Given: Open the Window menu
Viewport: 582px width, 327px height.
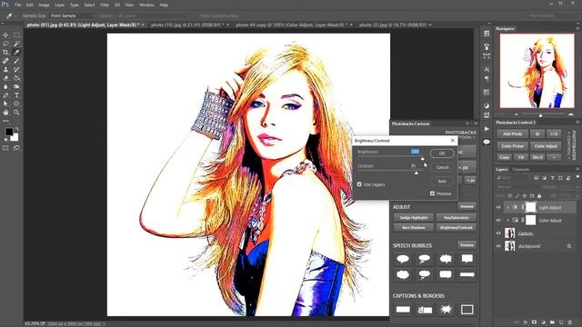Looking at the screenshot, I should 146,5.
